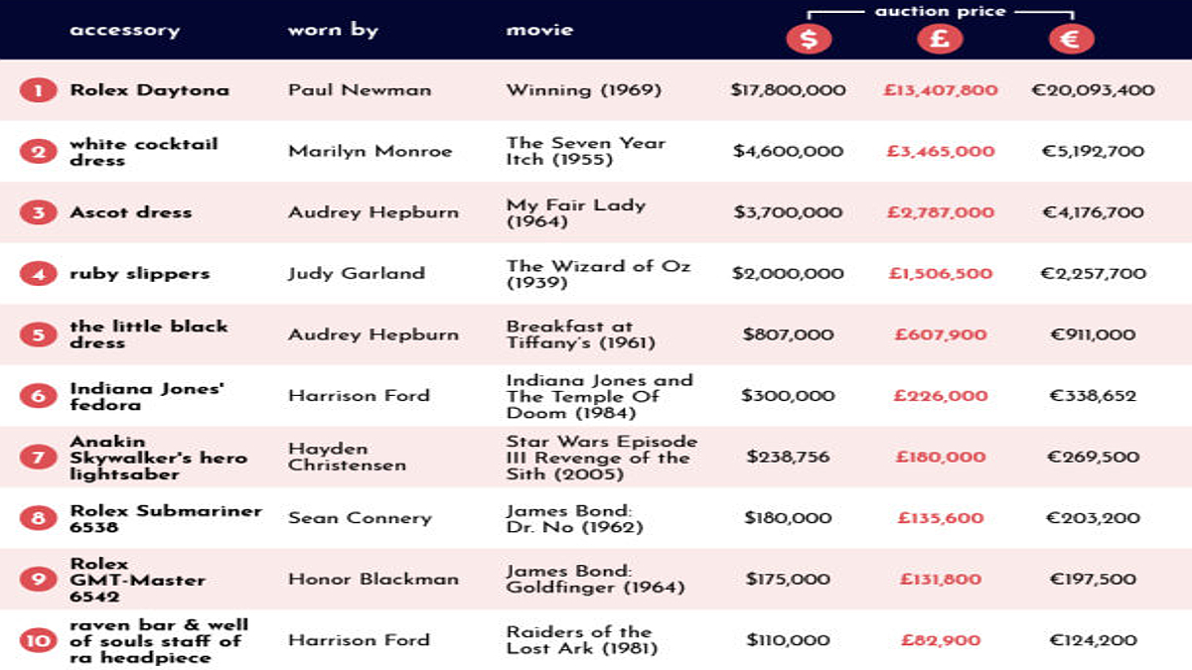Click the £13,407,800 pound price
The image size is (1192, 670).
point(940,90)
